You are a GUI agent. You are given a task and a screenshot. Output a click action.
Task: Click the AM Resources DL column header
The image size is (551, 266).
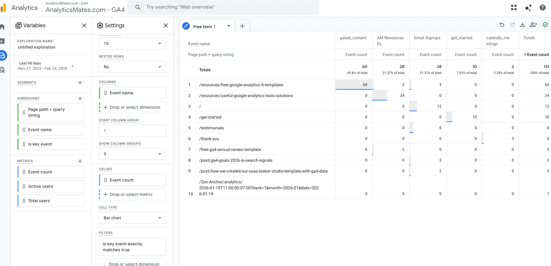coord(390,41)
